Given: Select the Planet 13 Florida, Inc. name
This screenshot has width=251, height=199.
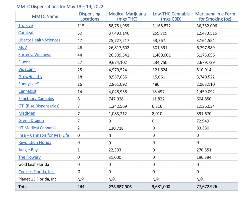Looking at the screenshot, I should tap(38, 179).
